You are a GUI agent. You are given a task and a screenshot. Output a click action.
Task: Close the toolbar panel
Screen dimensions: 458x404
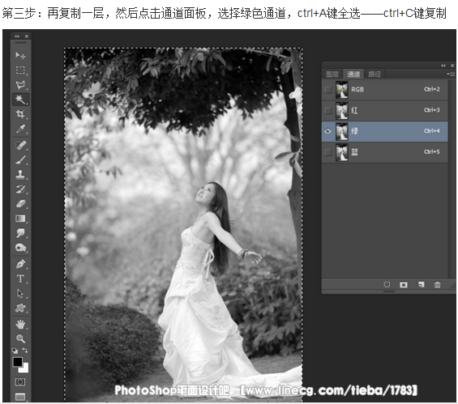coord(27,36)
